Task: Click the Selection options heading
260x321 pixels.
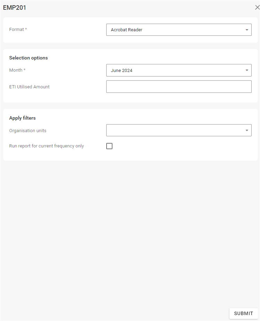Action: [28, 58]
